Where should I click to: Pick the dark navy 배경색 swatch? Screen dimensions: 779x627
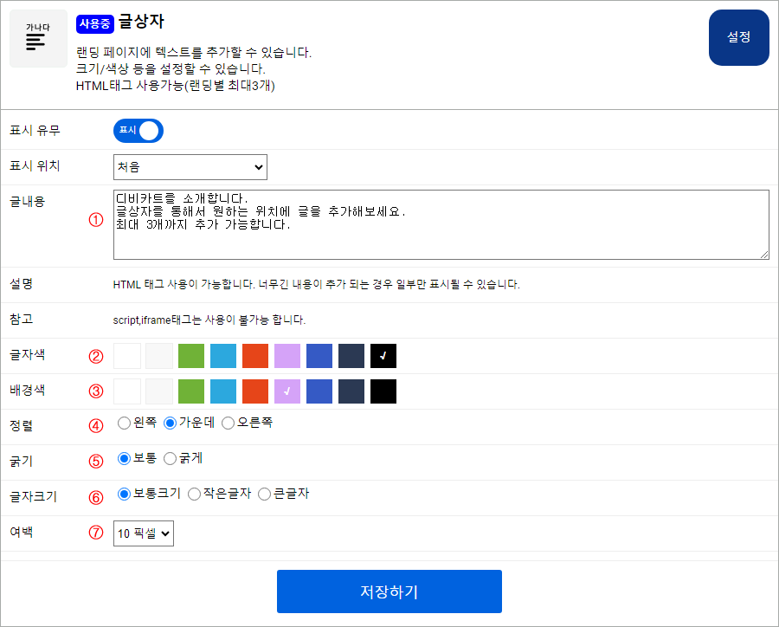coord(351,391)
